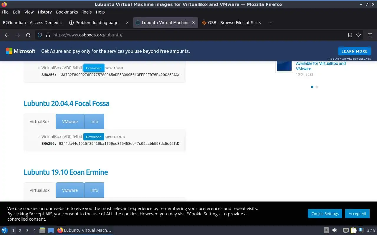
Task: Open the file manager taskbar icon
Action: pyautogui.click(x=42, y=230)
